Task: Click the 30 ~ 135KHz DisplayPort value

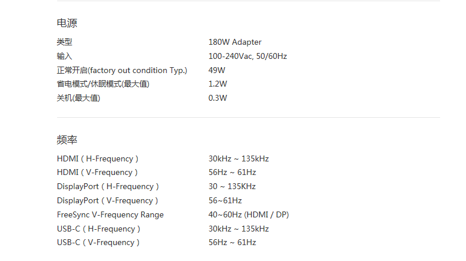Action: coord(232,187)
